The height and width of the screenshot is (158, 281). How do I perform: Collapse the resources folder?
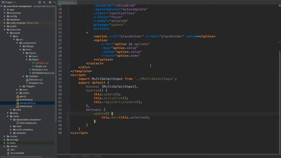point(4,29)
